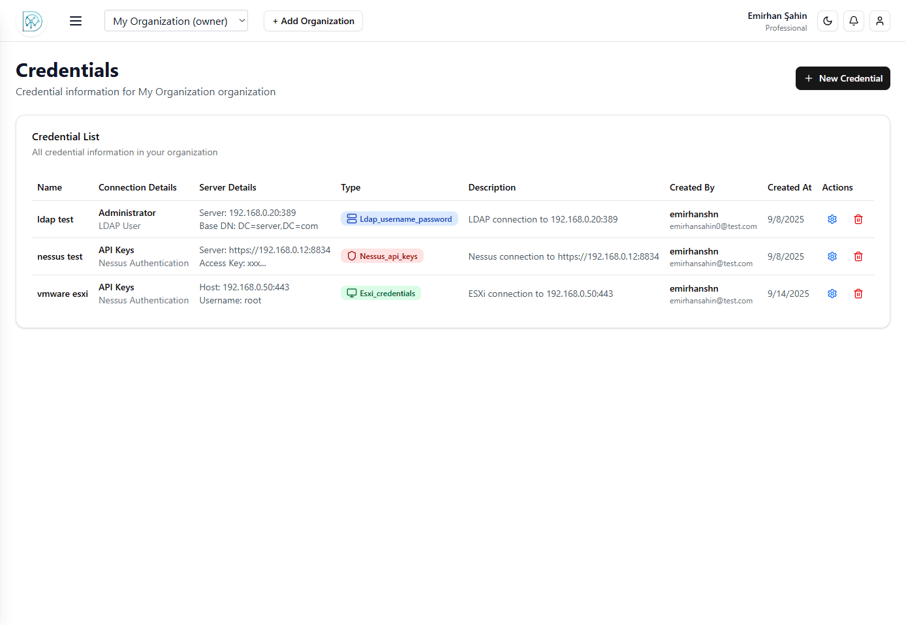Delete the ldap test credential

pos(858,219)
